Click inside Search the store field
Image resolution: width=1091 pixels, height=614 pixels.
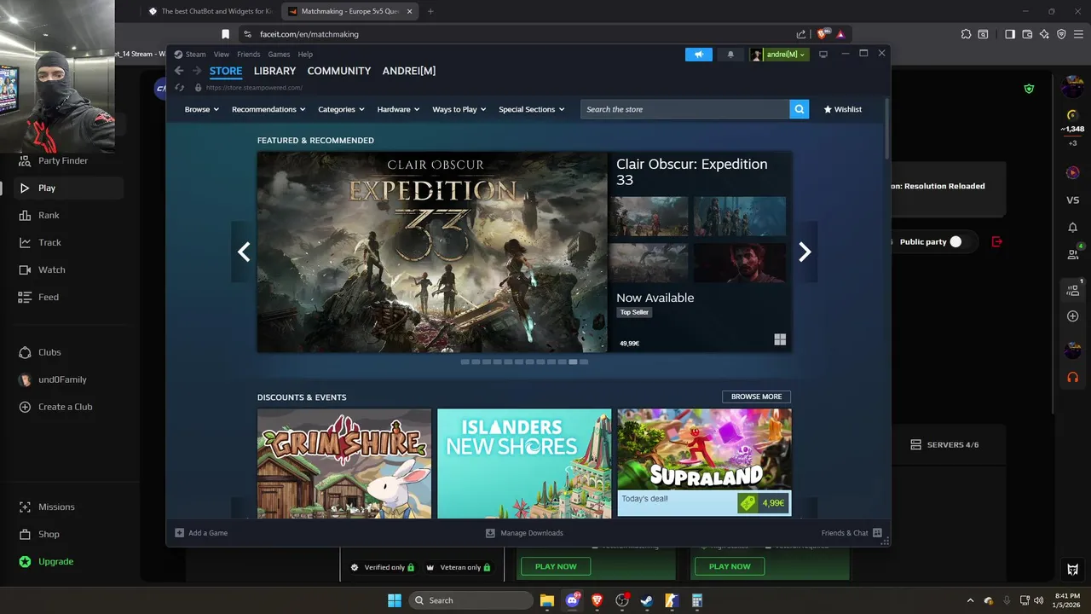click(x=685, y=109)
